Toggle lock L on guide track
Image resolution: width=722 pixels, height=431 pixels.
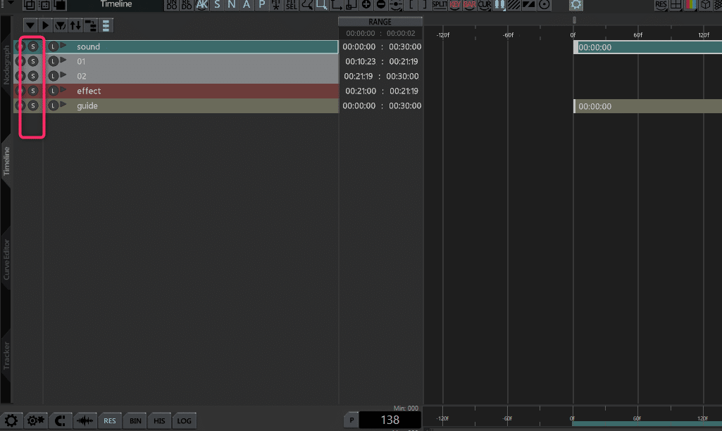(x=53, y=105)
